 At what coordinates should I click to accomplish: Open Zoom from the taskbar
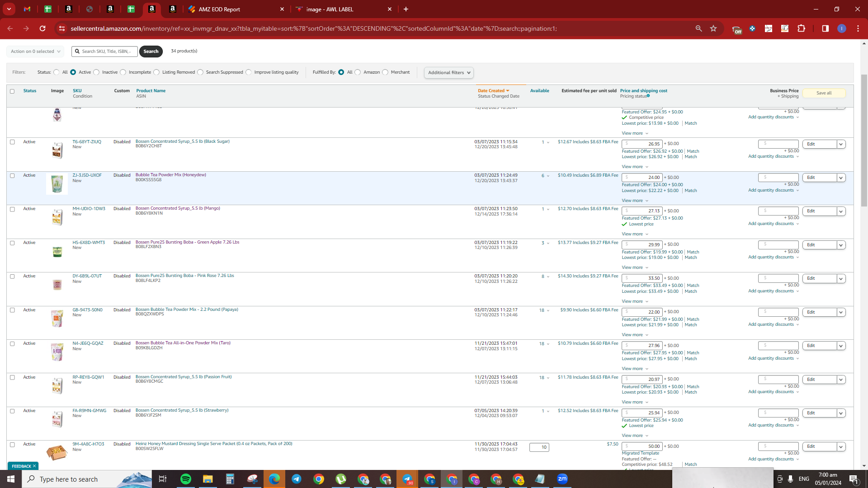tap(562, 479)
